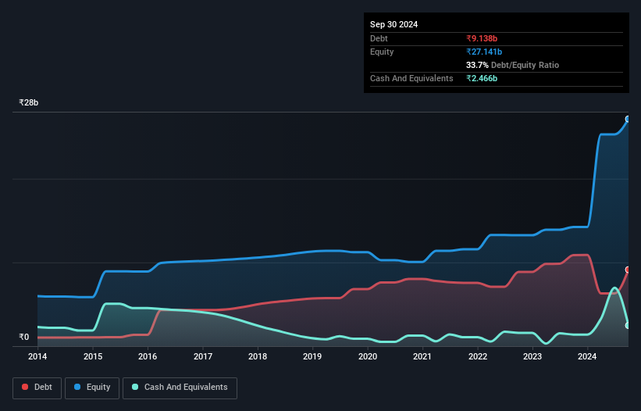Click the teal Cash And Equivalents legend dot
641x411 pixels.
coord(135,387)
